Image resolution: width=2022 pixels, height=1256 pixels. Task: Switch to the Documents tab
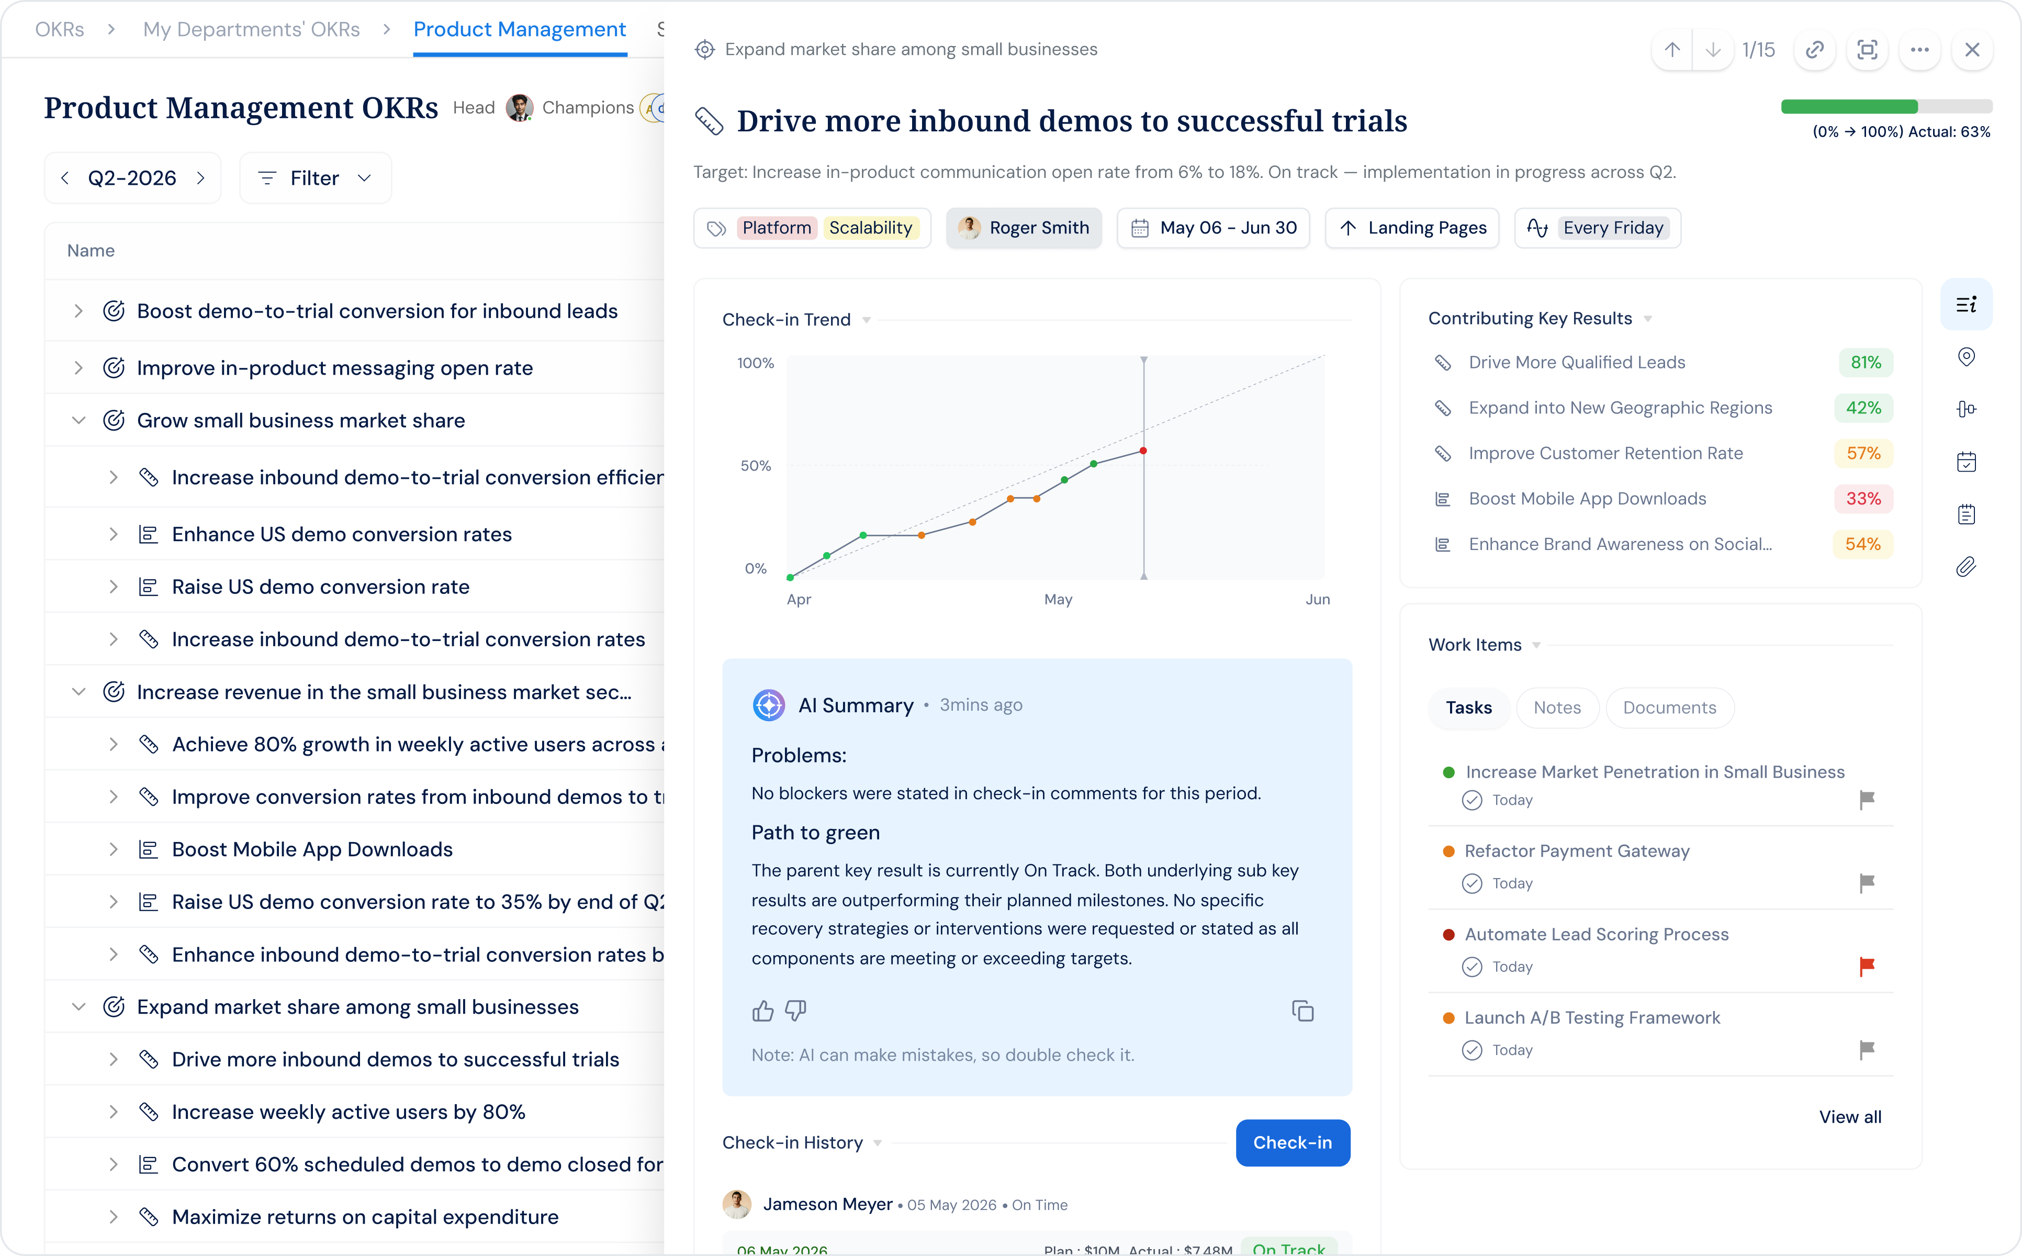click(1669, 708)
